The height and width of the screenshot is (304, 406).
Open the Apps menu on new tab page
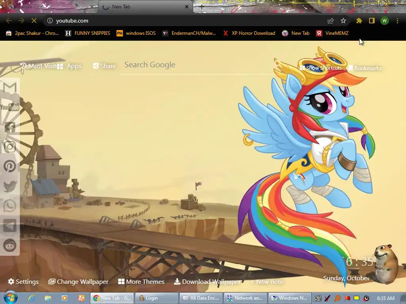tap(69, 66)
